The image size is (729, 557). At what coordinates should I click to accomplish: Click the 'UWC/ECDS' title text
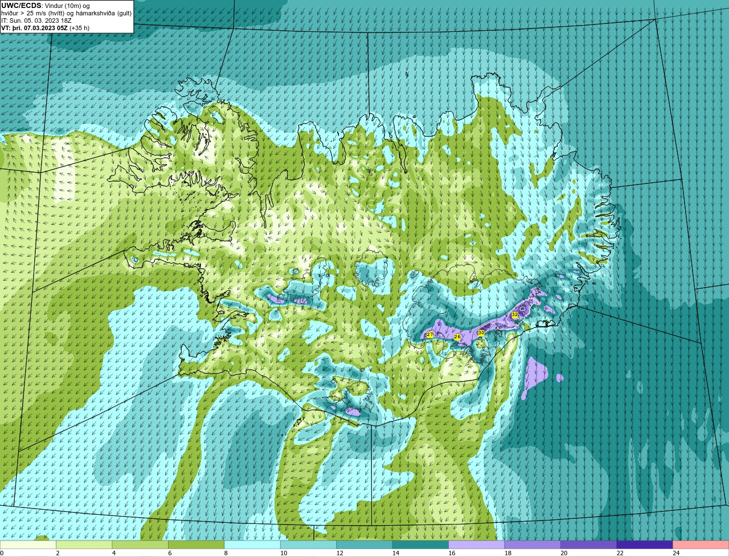[x=21, y=5]
